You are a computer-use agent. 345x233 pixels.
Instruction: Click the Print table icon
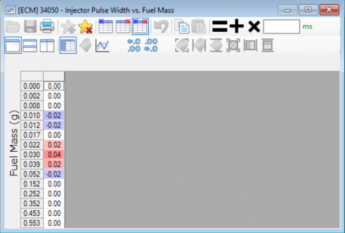47,26
